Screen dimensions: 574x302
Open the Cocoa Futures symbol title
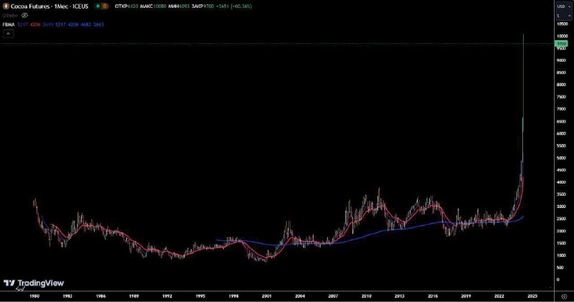tap(50, 6)
